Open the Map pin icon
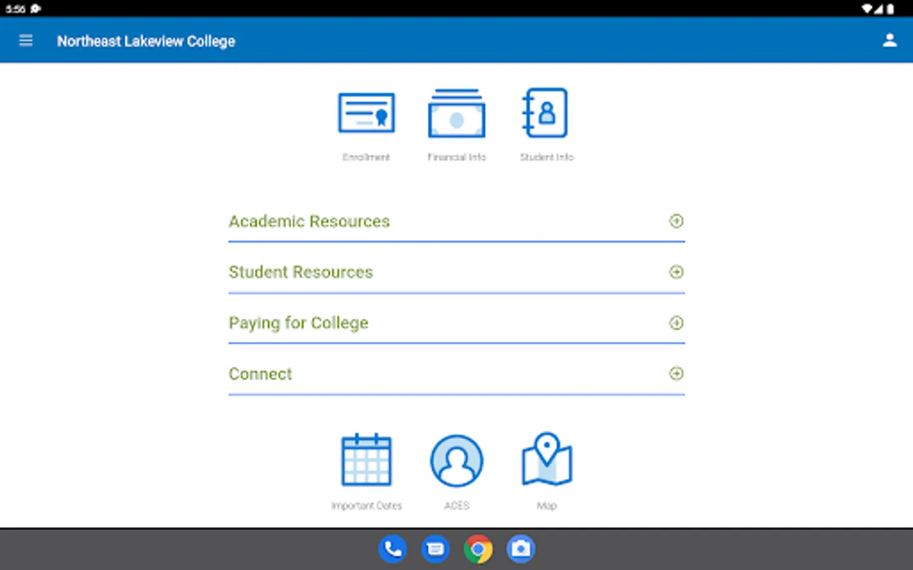 [x=547, y=459]
